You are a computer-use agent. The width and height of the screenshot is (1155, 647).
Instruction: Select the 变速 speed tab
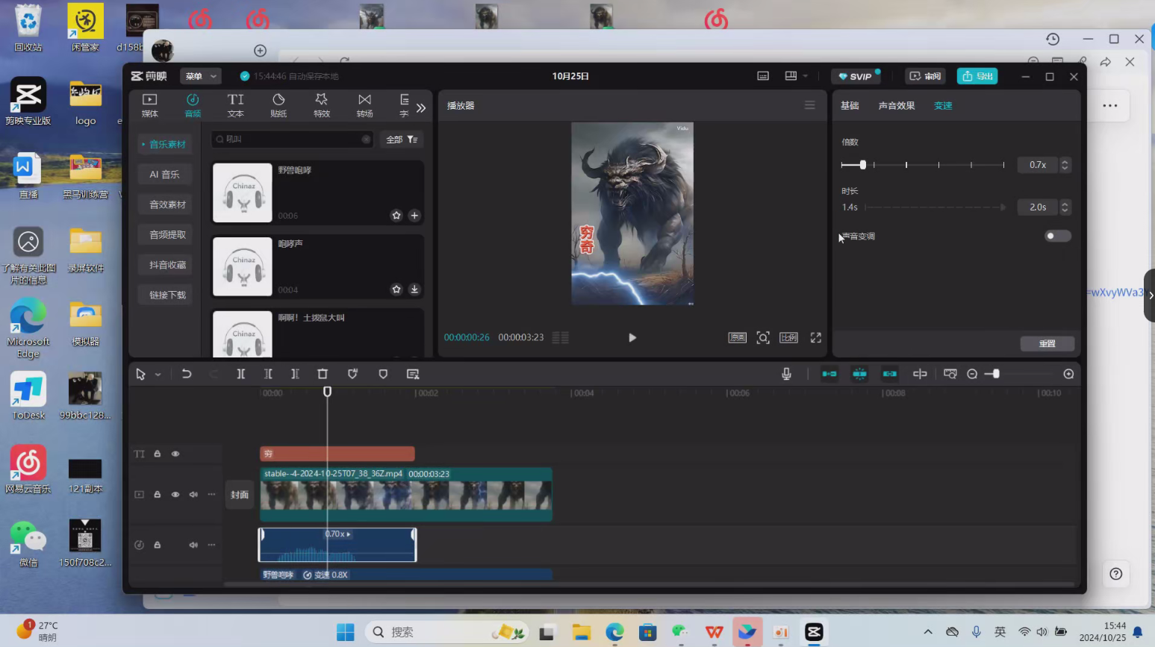pos(943,105)
